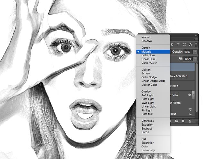Click the new group folder icon

176,121
